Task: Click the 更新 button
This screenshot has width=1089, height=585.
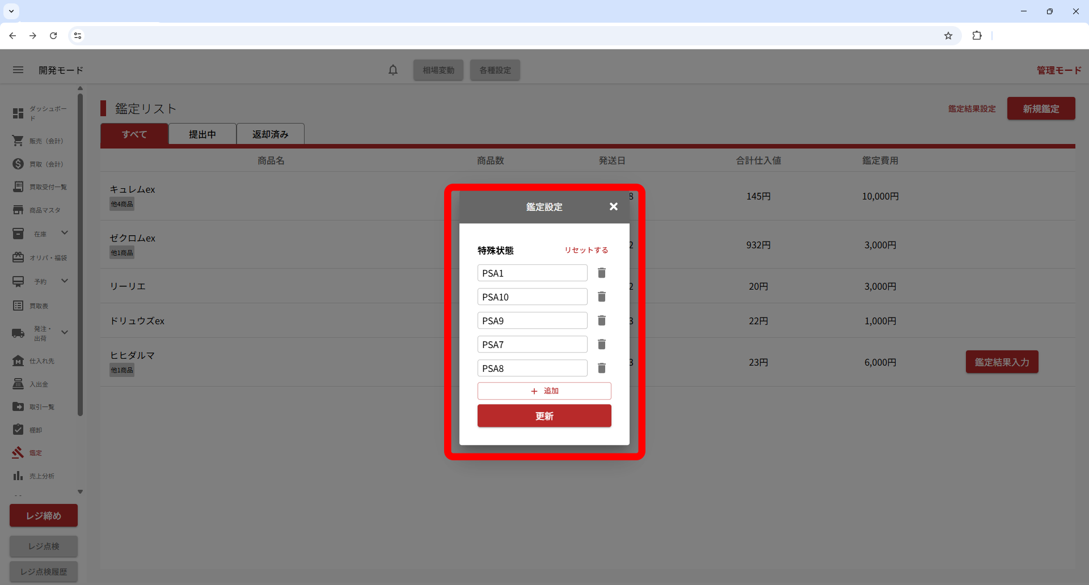Action: pyautogui.click(x=544, y=416)
